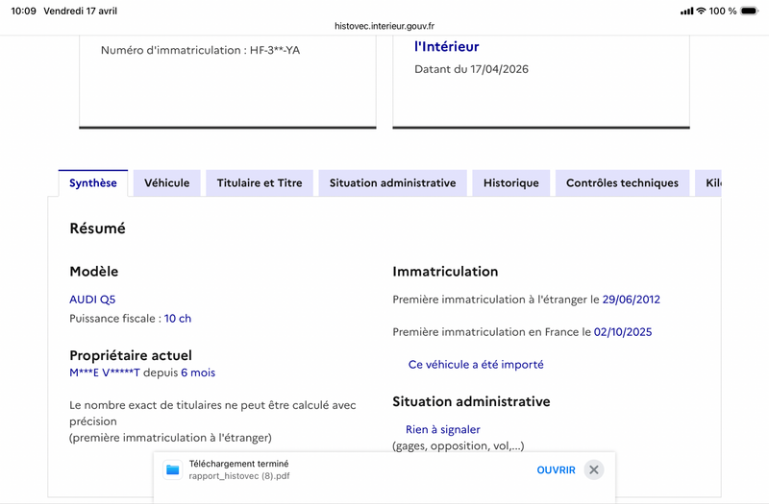
Task: Click the Modèle heading
Action: (93, 272)
